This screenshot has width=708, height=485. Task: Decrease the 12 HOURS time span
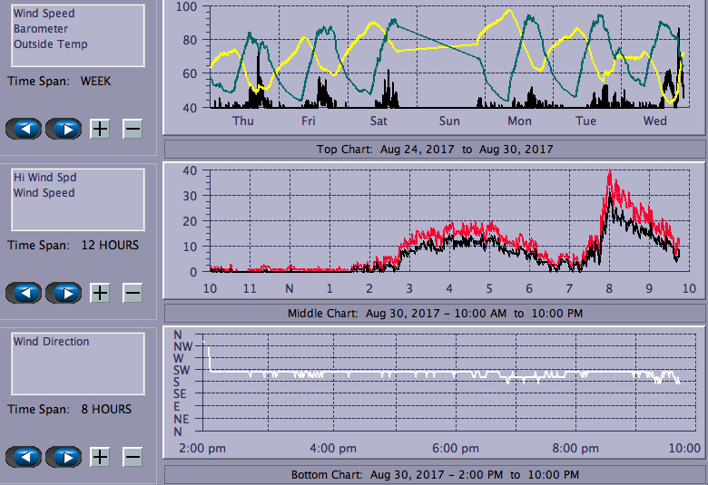(x=133, y=293)
